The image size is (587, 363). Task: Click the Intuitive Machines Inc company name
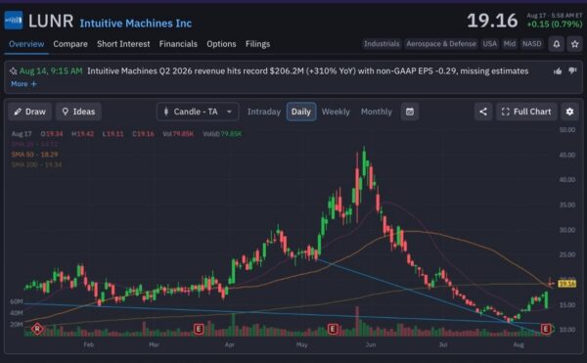[x=136, y=23]
